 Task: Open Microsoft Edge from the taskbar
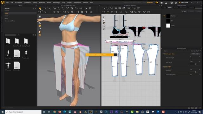pos(65,112)
